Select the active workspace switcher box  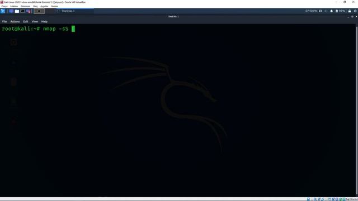coord(39,11)
